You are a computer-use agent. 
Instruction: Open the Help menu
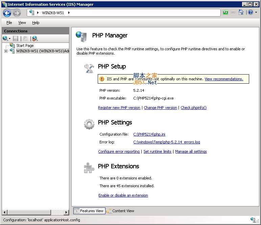click(35, 23)
